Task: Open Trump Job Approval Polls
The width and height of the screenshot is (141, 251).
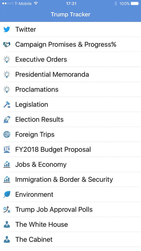Action: click(x=70, y=210)
